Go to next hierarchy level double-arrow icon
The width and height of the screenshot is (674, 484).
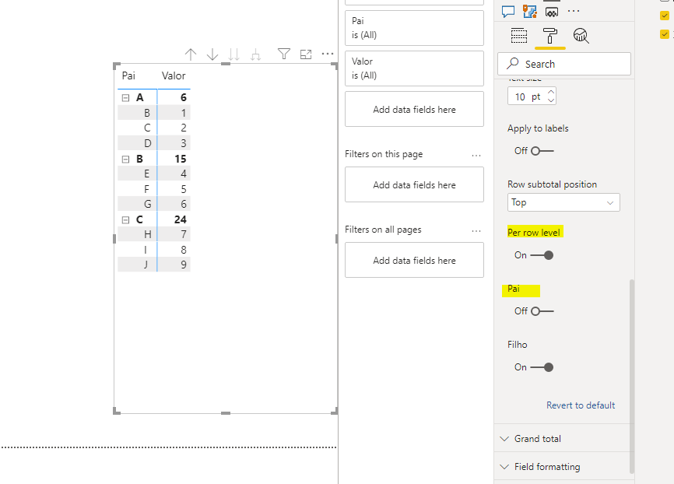tap(233, 54)
